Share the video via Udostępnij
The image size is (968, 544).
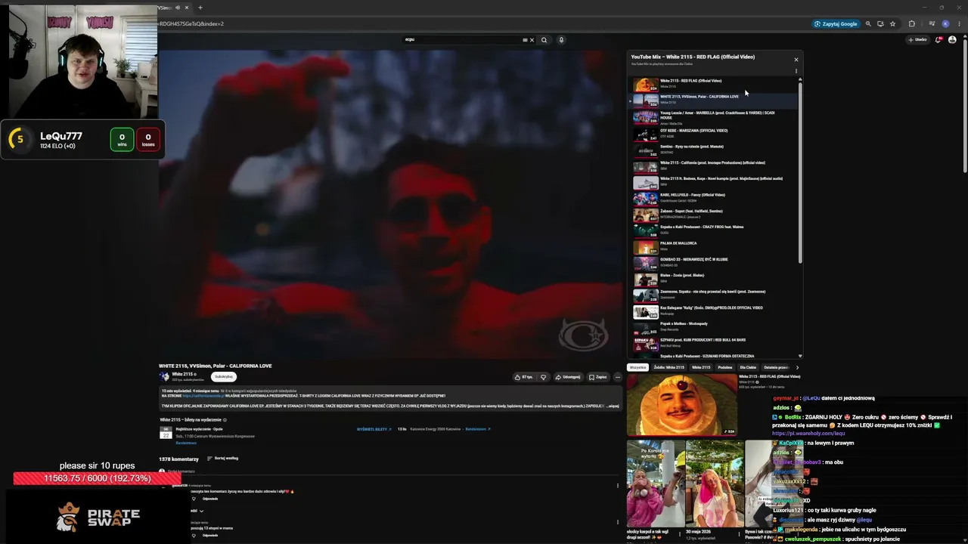tap(568, 377)
